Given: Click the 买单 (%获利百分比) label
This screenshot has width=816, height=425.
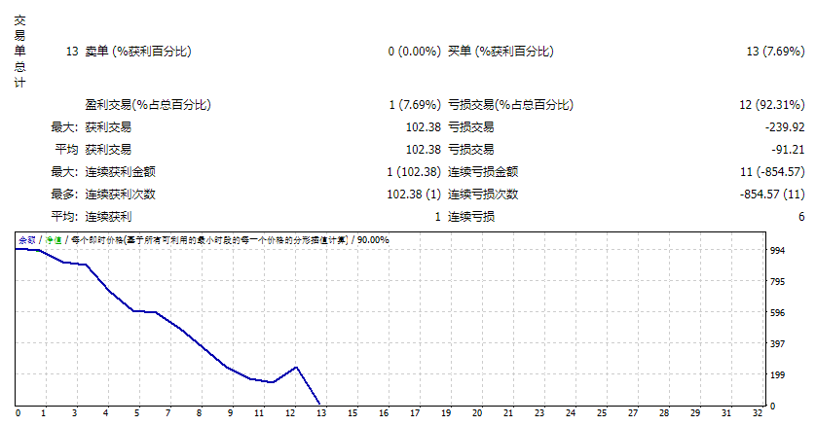Looking at the screenshot, I should point(501,52).
